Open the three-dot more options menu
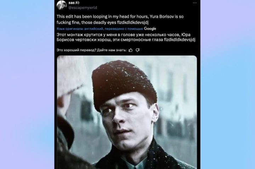 [195, 3]
